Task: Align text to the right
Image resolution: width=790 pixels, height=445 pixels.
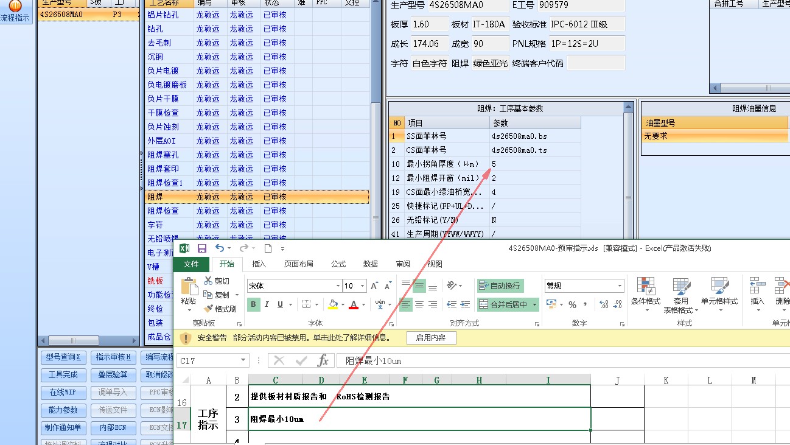Action: point(433,304)
